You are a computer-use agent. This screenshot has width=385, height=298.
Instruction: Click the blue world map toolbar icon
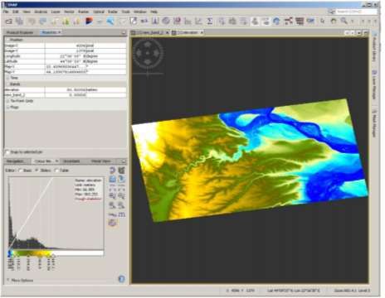[276, 22]
